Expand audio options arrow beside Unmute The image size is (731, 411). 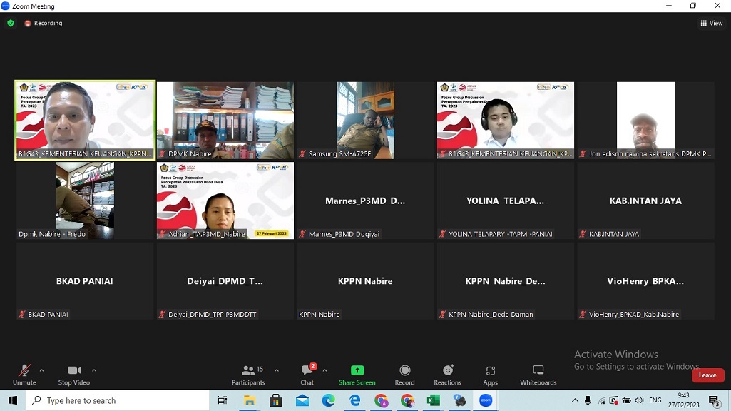[41, 370]
